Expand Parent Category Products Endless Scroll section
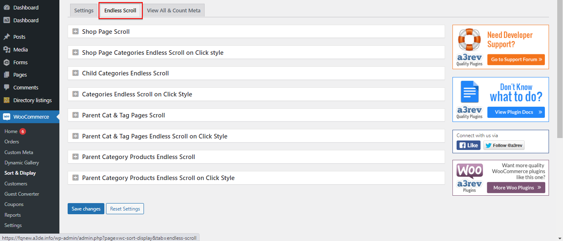This screenshot has height=241, width=563. 75,157
